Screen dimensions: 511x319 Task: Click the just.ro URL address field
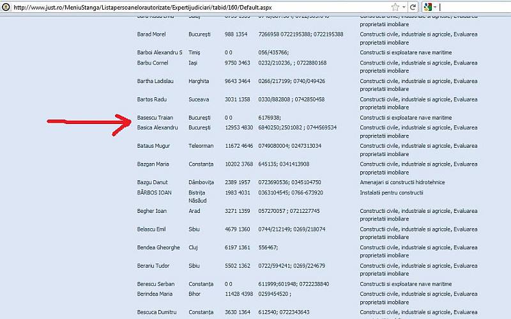192,7
